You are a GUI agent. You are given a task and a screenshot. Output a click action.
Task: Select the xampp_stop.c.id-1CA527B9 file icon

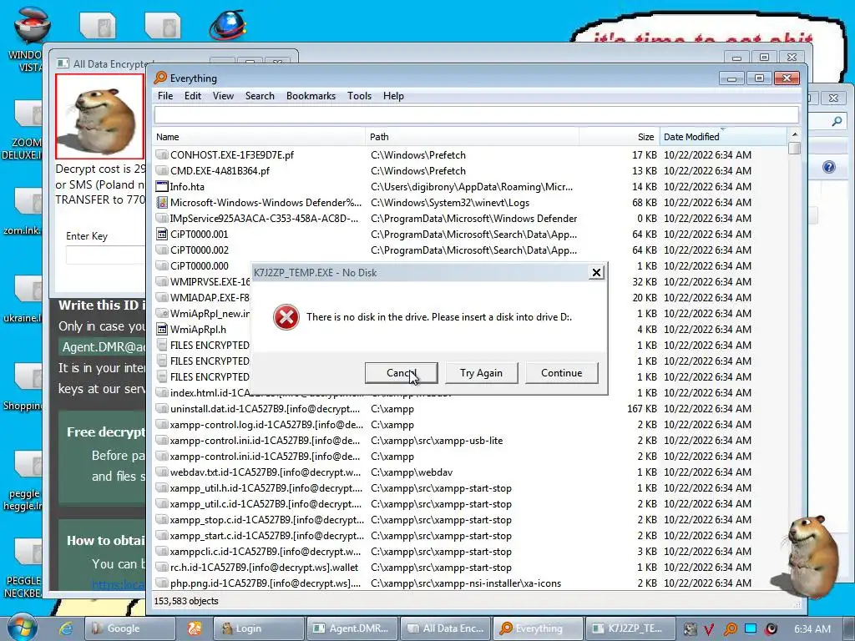161,519
